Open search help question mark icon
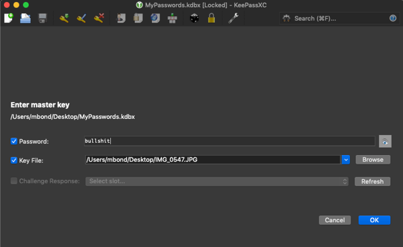 [x=393, y=18]
